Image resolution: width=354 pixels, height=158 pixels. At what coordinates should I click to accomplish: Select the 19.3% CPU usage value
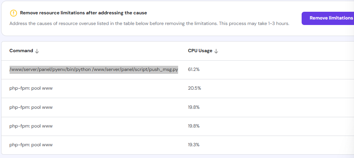point(194,145)
